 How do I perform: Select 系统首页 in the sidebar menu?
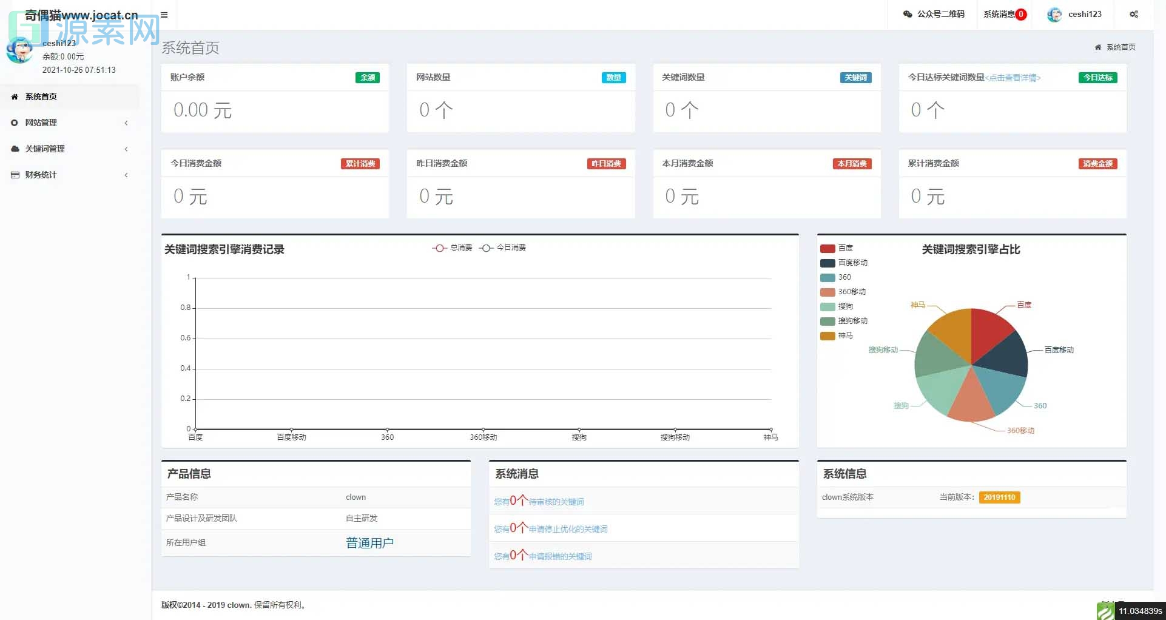(x=41, y=96)
